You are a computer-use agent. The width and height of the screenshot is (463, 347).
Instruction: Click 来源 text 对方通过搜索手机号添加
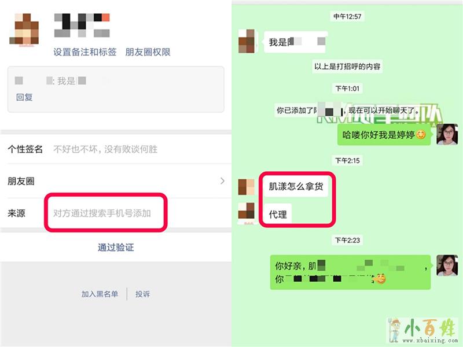click(102, 213)
